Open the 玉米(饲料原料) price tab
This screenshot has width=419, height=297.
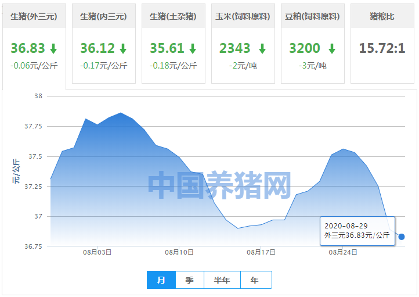243,16
